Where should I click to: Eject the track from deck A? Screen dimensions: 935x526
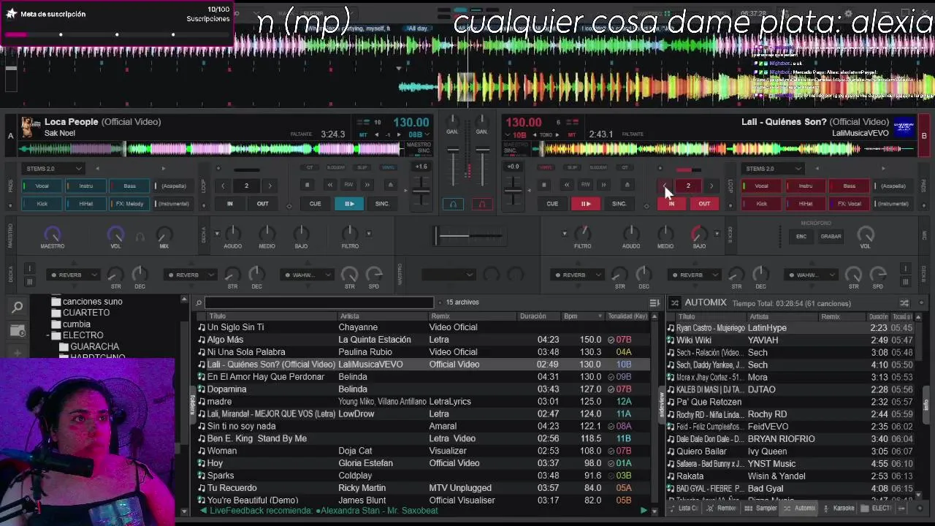[390, 186]
